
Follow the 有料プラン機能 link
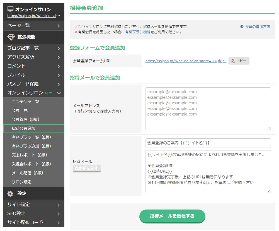tap(138, 32)
